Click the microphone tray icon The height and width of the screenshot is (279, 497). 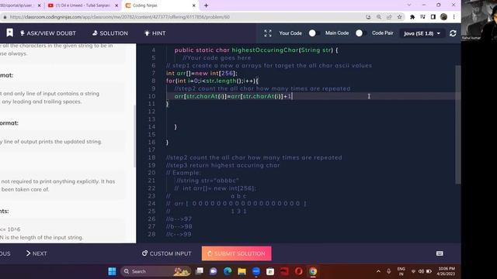click(x=389, y=271)
